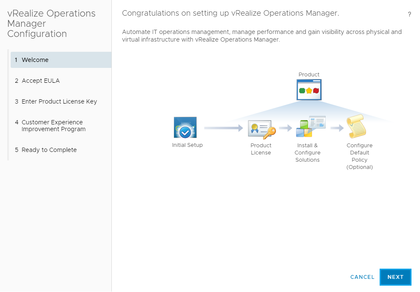Click the 'Configure Default Policy (Optional)' caption

point(360,156)
